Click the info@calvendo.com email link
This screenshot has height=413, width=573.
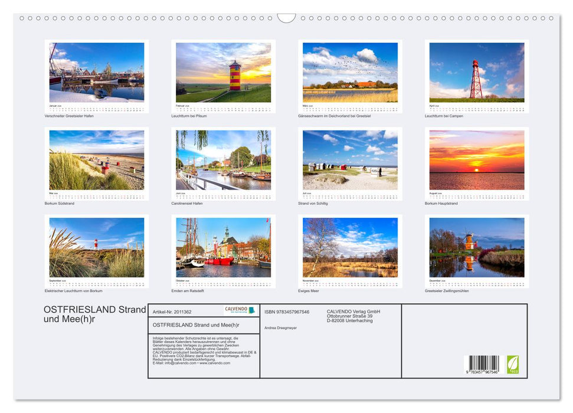point(180,363)
